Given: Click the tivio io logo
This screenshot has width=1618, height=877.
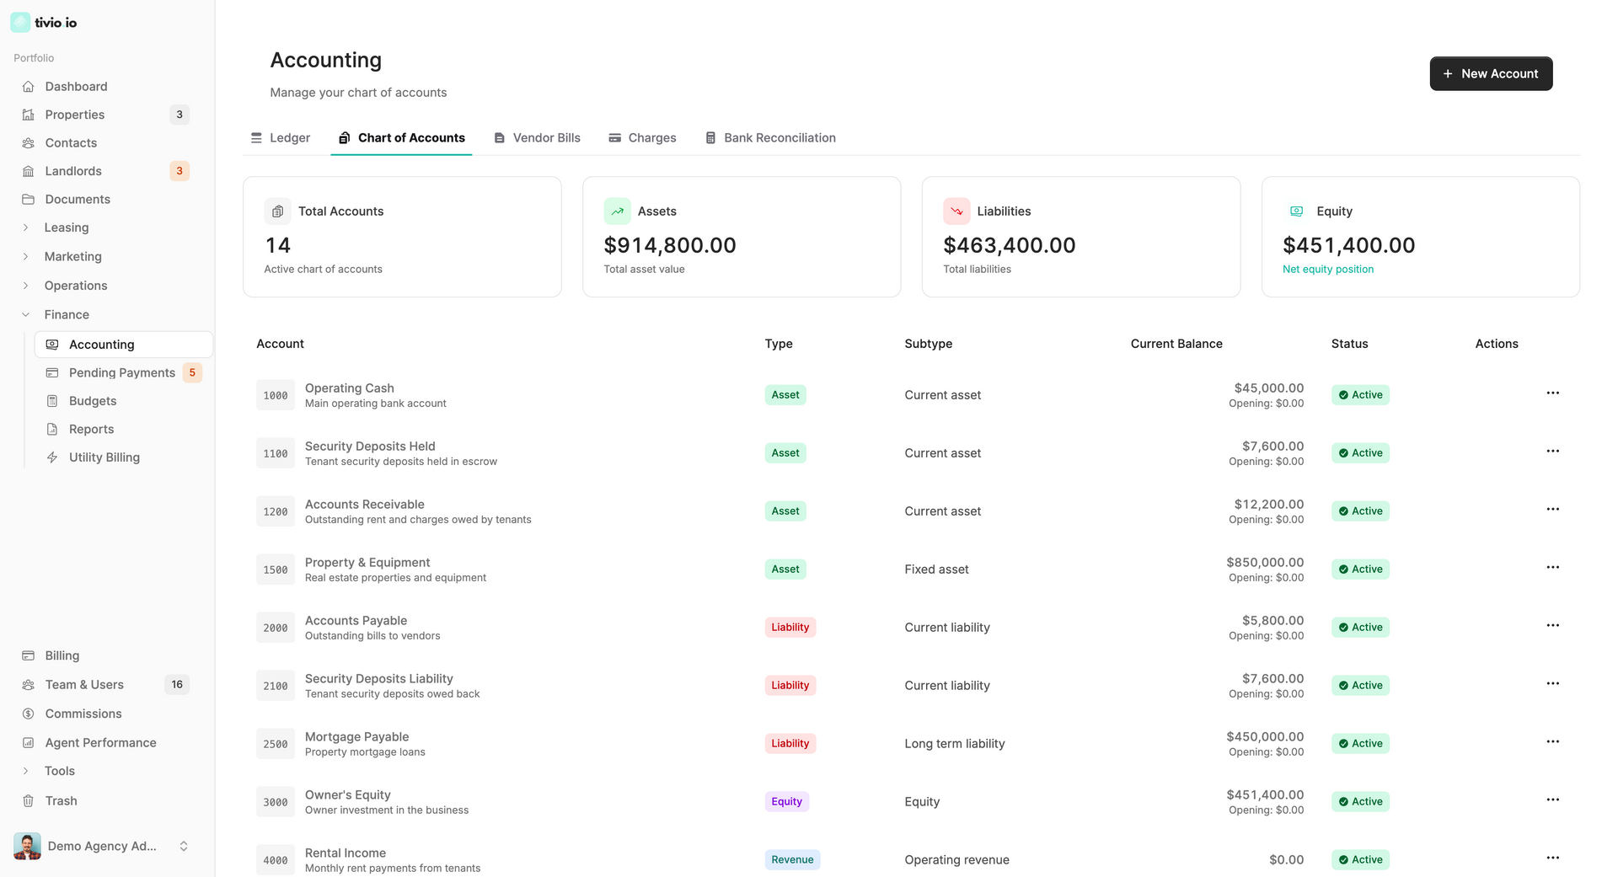Looking at the screenshot, I should [44, 23].
